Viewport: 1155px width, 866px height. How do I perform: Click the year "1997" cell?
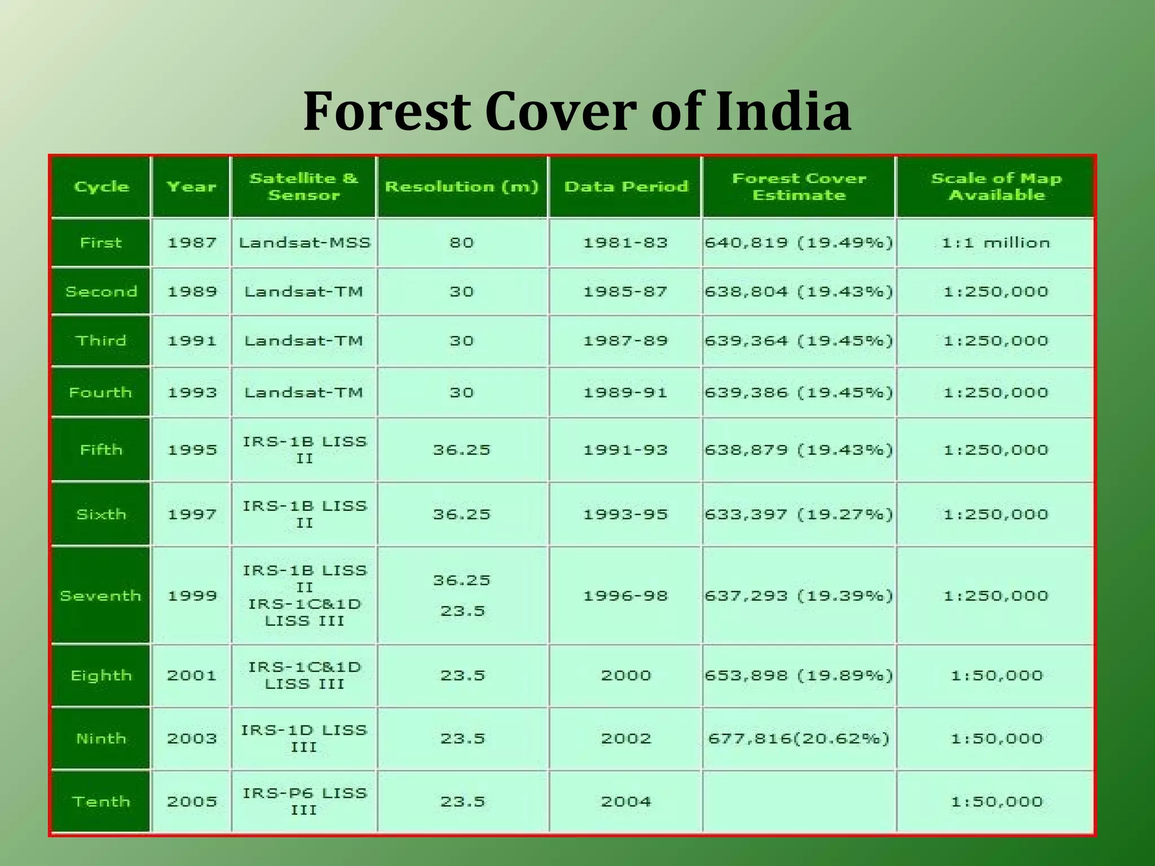(192, 514)
